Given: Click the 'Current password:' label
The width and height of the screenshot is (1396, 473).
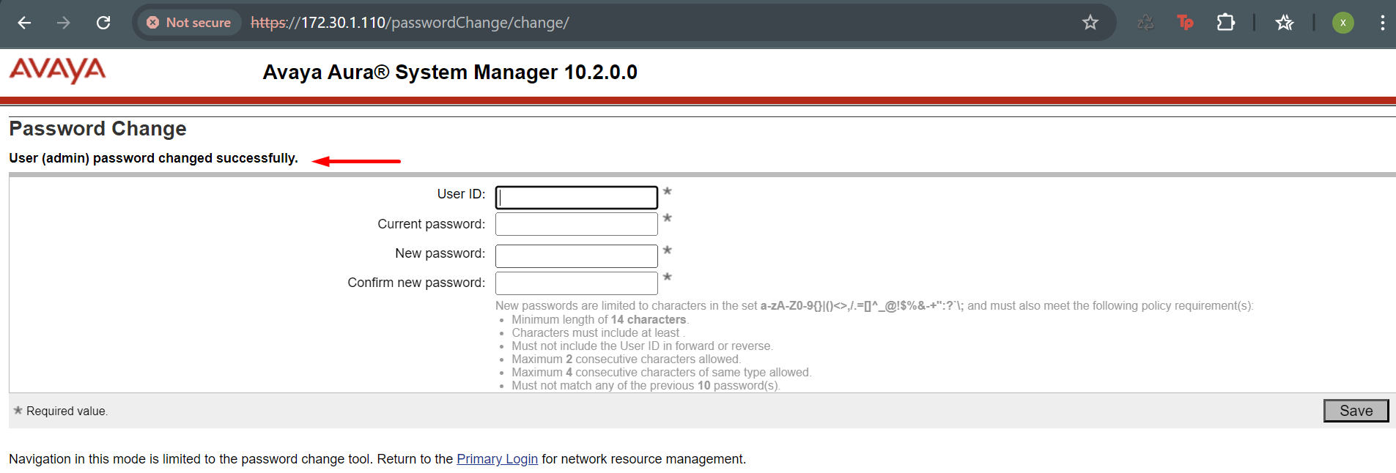Looking at the screenshot, I should coord(431,224).
